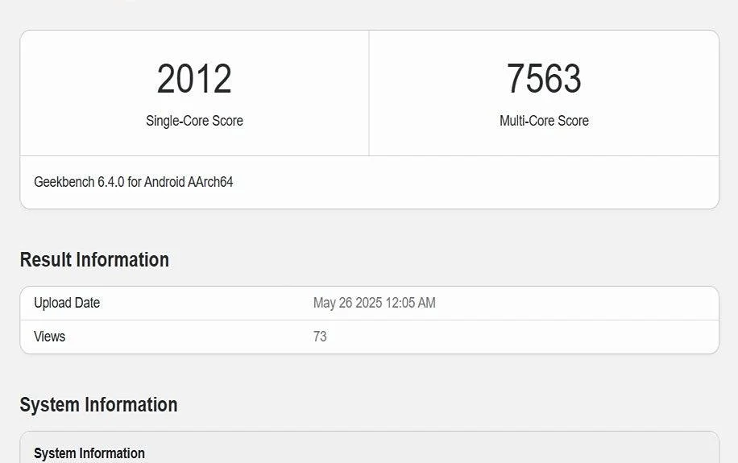Click the single-core score number 2012

pos(194,79)
